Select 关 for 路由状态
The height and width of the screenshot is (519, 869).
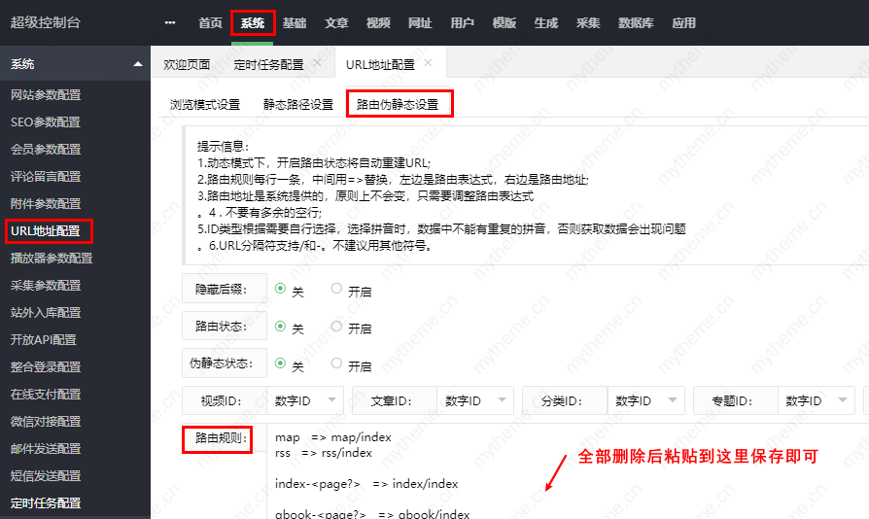tap(282, 326)
